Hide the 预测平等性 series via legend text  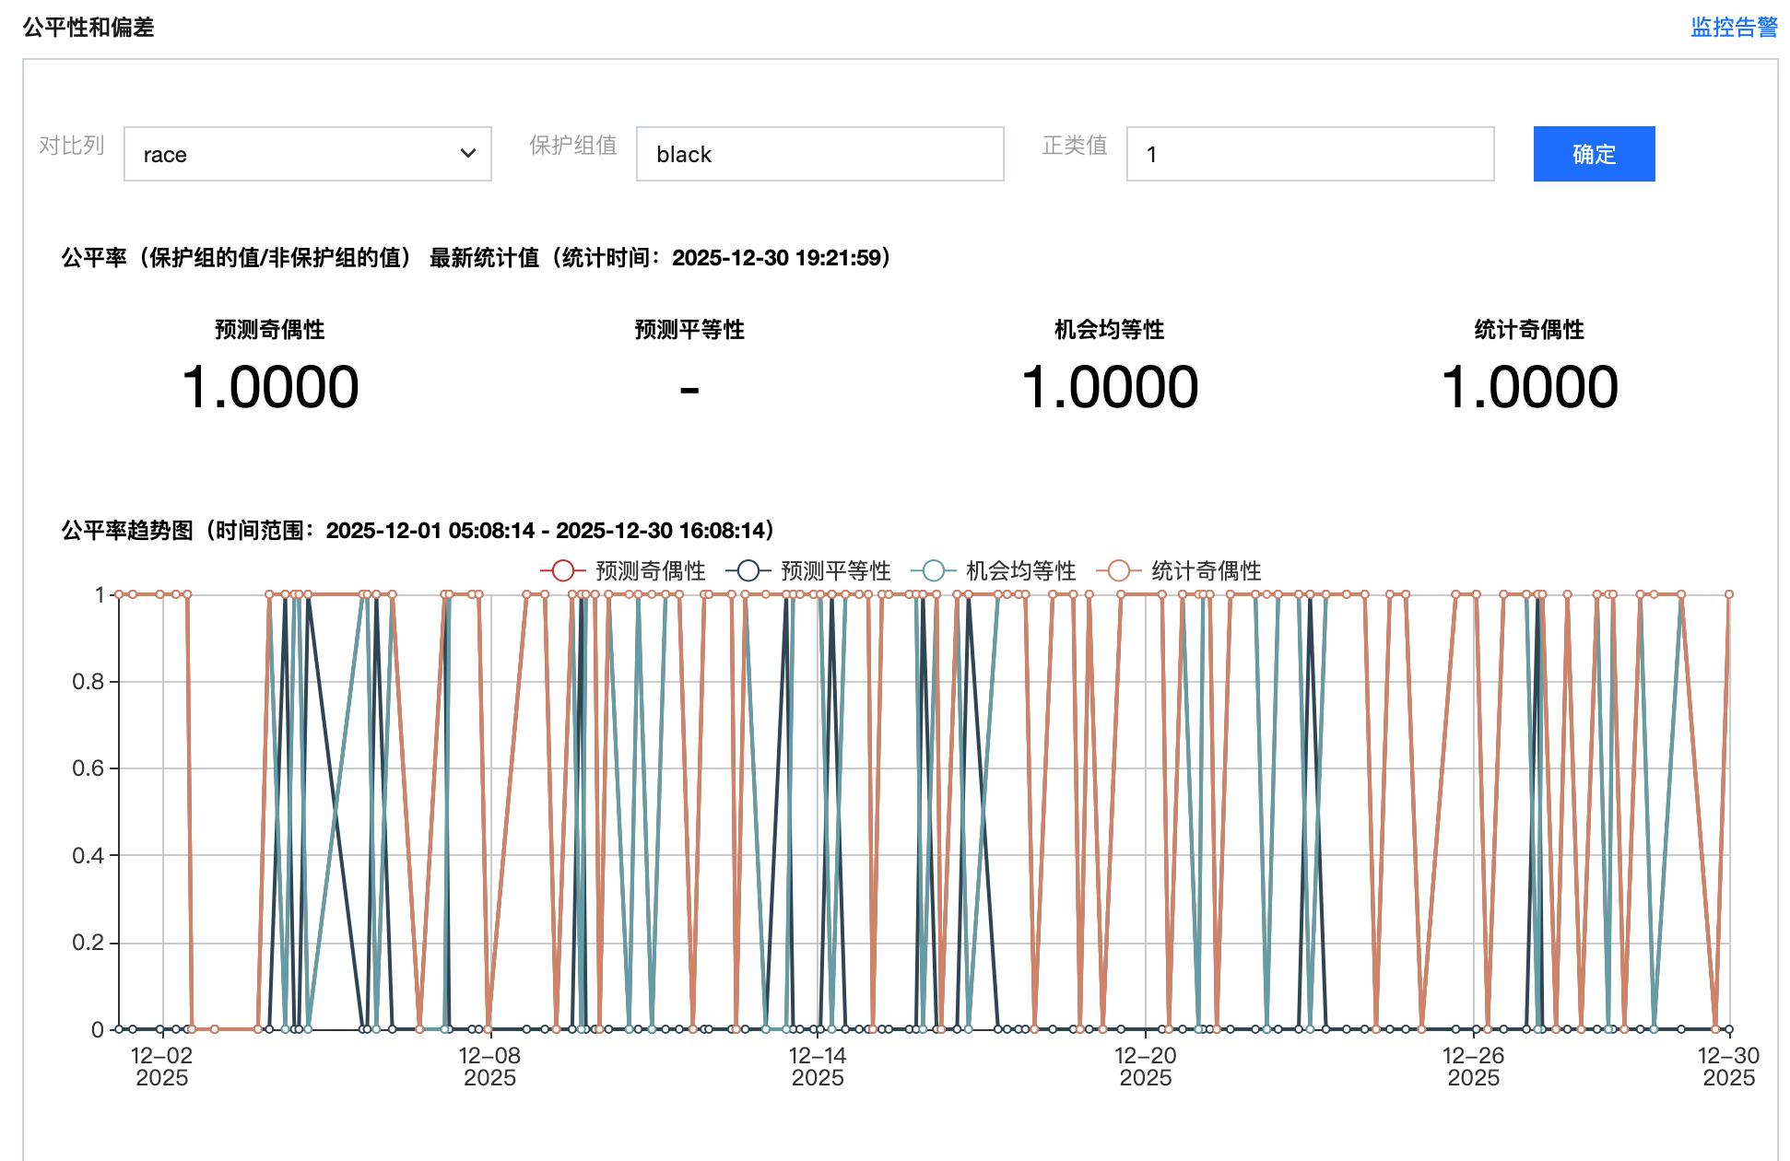click(835, 571)
